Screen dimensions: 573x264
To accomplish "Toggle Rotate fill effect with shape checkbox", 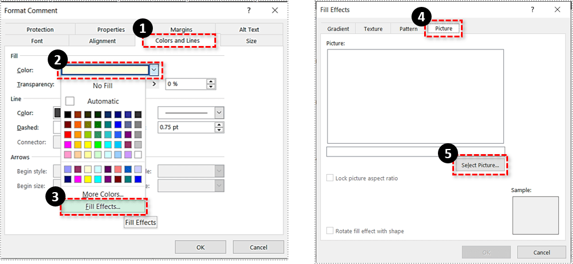I will [330, 231].
